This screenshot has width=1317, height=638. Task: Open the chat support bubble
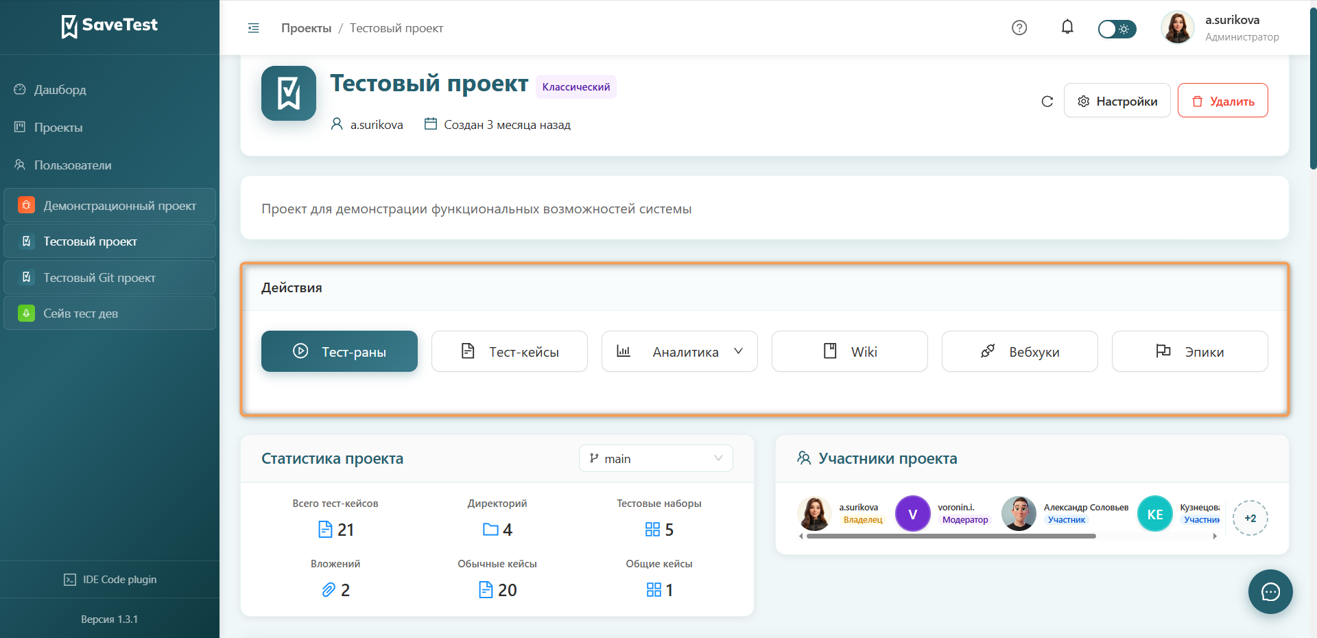click(x=1270, y=591)
